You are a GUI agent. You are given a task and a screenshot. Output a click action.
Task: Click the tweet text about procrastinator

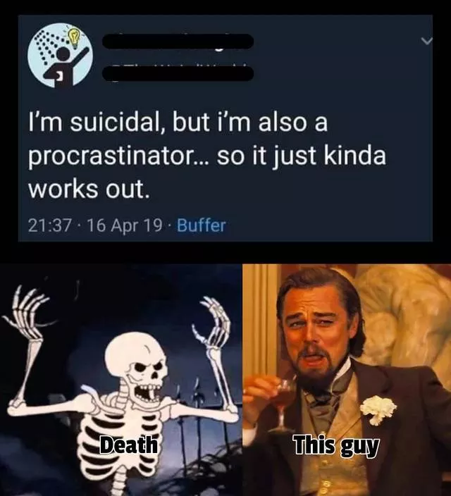[x=208, y=156]
